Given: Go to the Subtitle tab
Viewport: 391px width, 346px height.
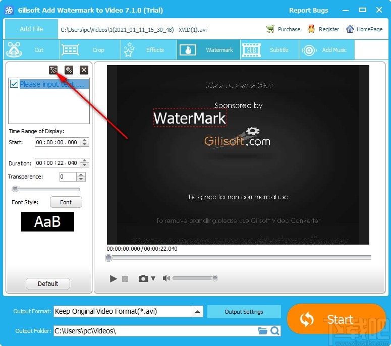Looking at the screenshot, I should click(x=269, y=49).
